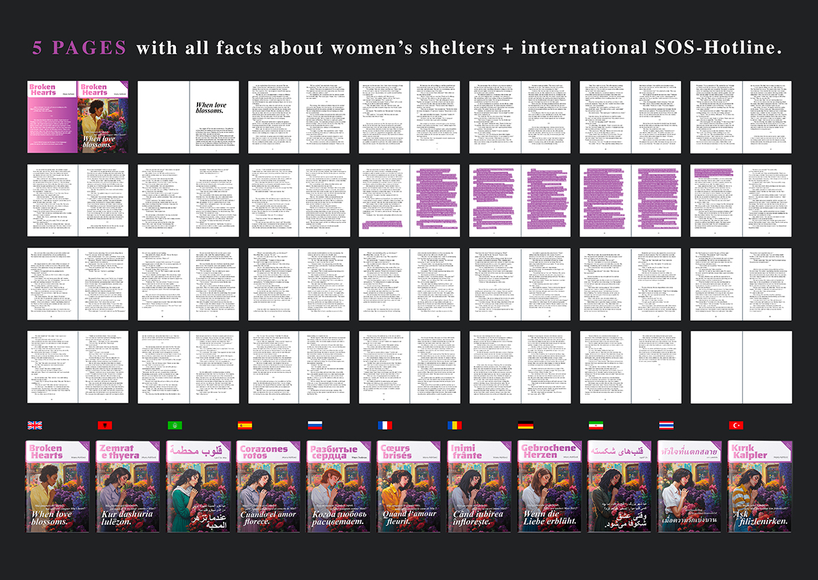Click the Romanian flag icon
The image size is (818, 580).
click(455, 425)
